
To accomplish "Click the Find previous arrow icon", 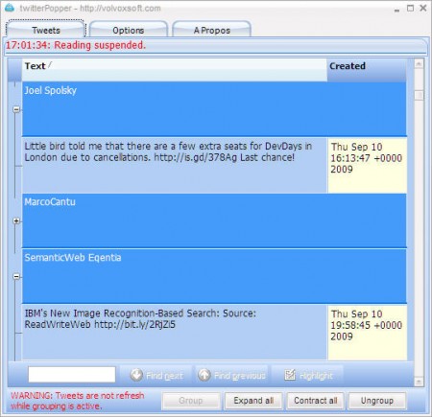I will point(204,375).
